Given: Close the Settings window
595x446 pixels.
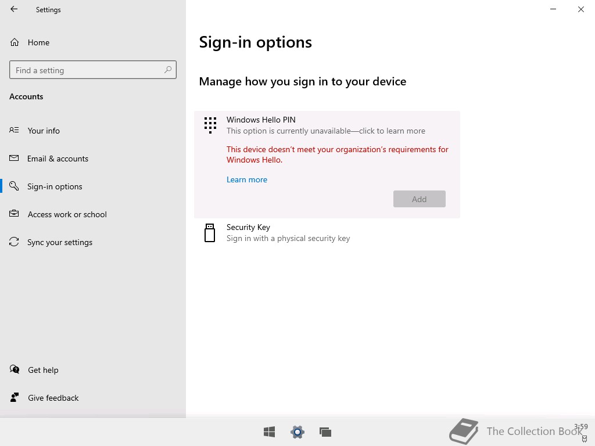Looking at the screenshot, I should 581,9.
